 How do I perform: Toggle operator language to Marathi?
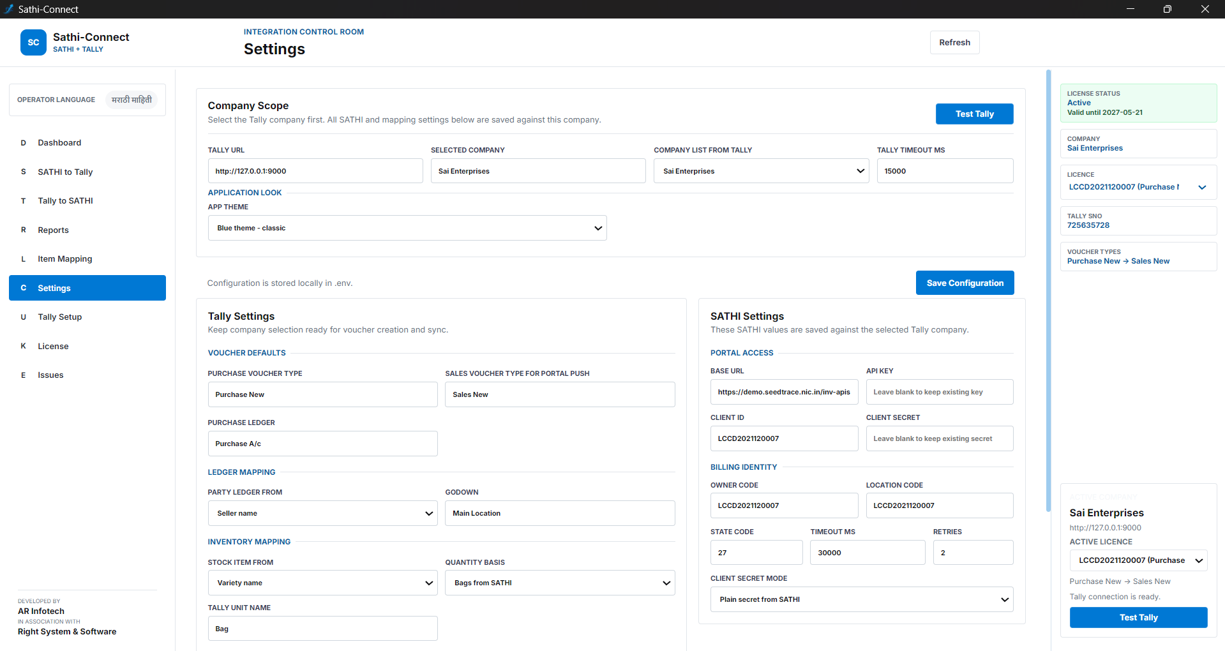click(x=132, y=100)
